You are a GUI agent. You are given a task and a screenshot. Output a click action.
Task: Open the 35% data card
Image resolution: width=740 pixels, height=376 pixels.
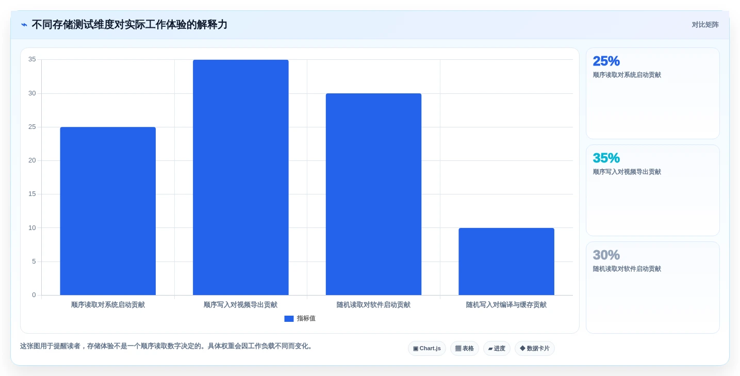(653, 190)
